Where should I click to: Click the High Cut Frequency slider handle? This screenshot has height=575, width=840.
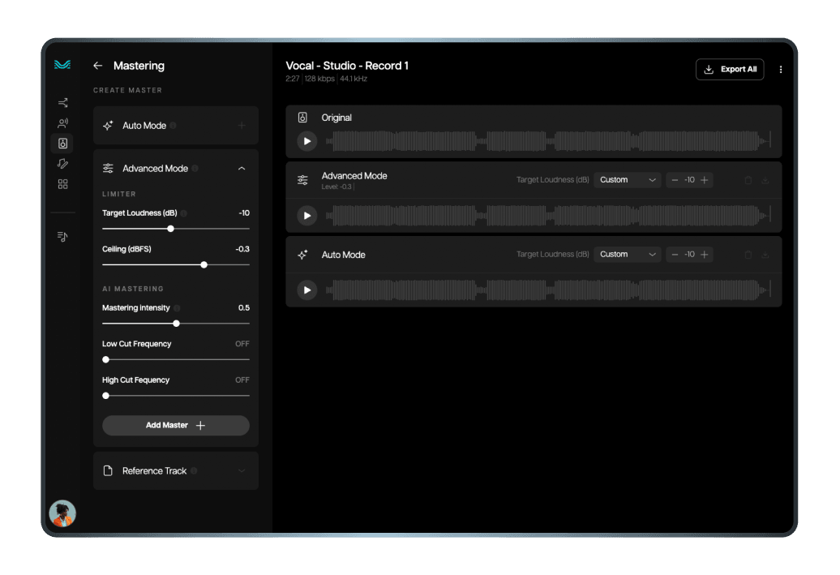[105, 396]
